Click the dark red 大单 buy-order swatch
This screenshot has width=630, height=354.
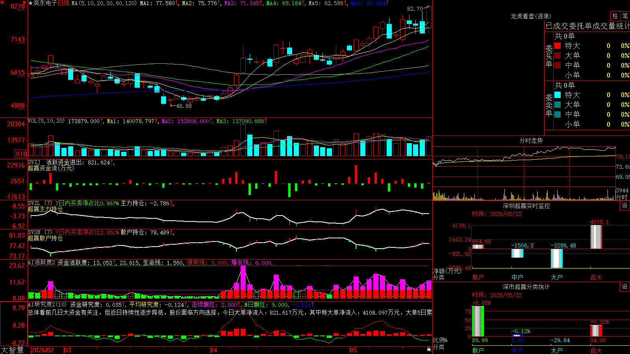coord(558,55)
